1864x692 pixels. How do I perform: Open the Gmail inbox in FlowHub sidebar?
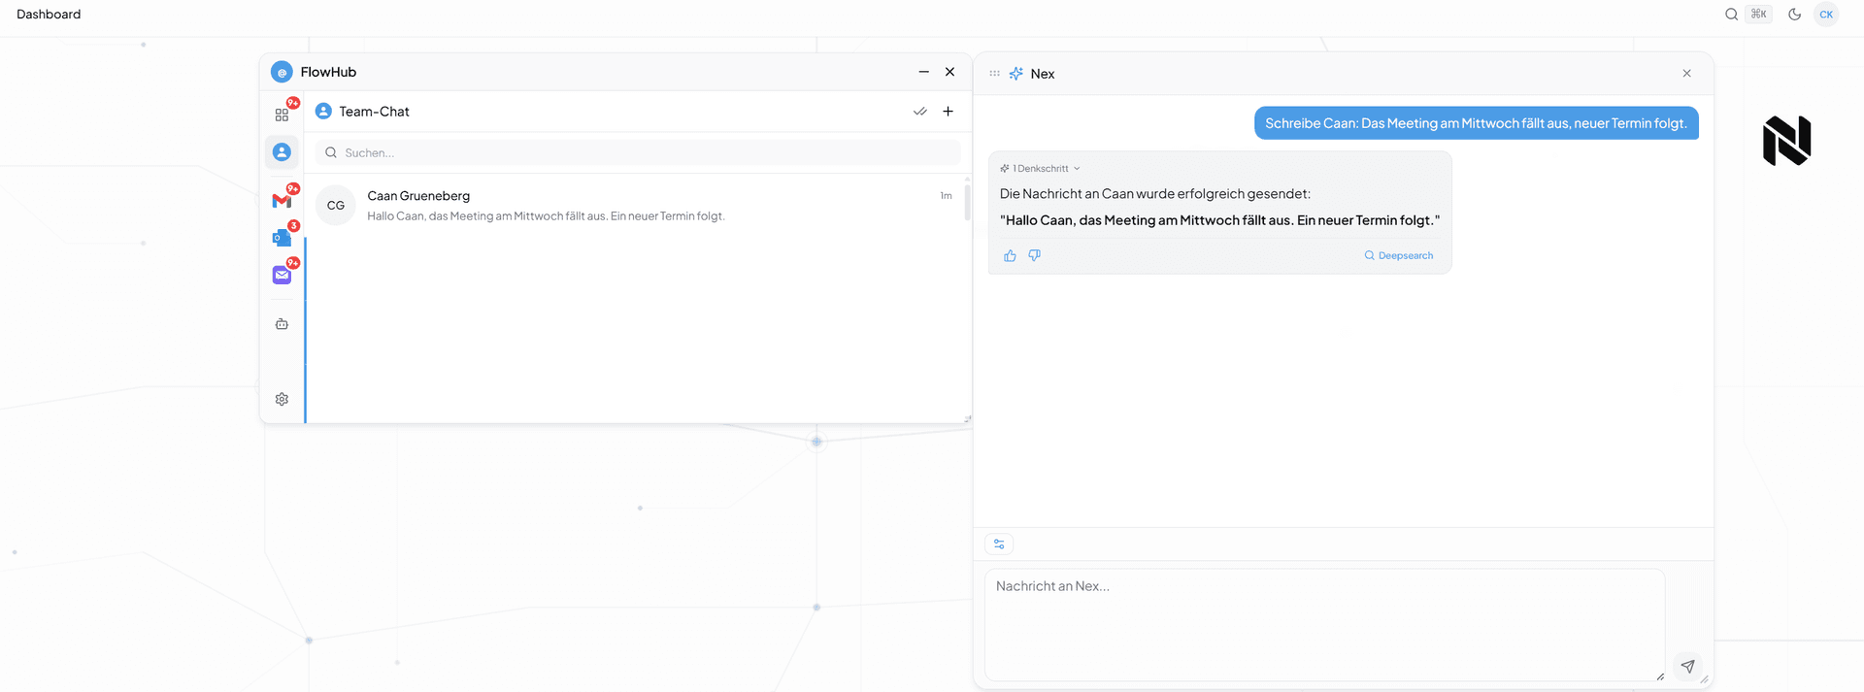(x=282, y=200)
